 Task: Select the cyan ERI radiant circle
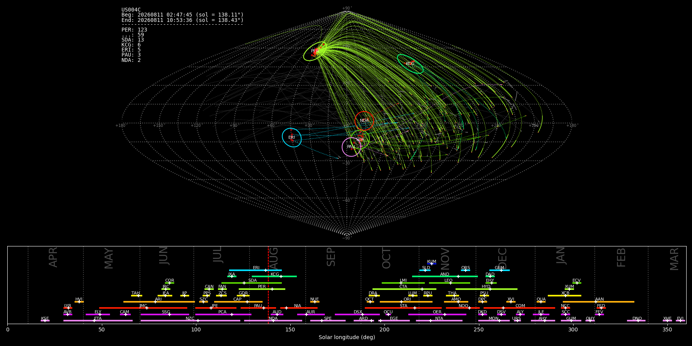point(292,138)
